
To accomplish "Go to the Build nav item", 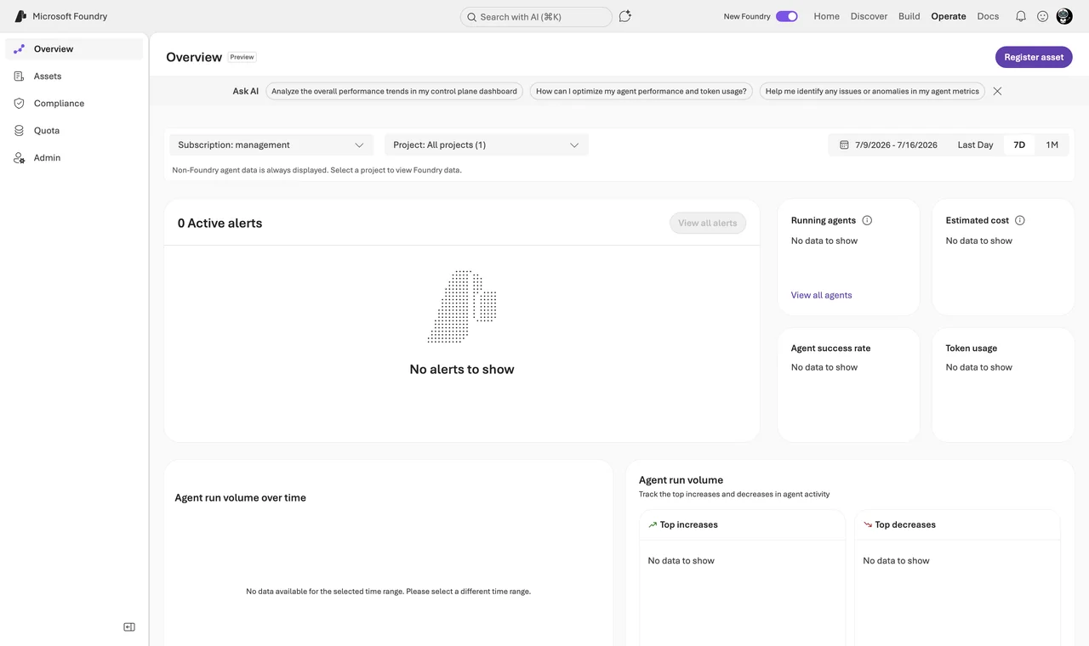I will click(909, 16).
